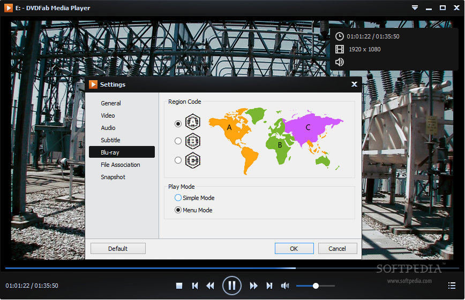Viewport: 465px width, 300px height.
Task: Open the Video settings section
Action: pos(108,116)
